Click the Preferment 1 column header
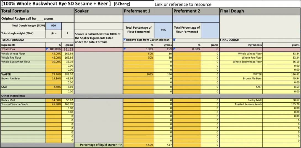The image size is (301, 148). (x=148, y=11)
